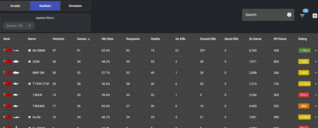
Task: Click the sort arrow on Games column
Action: coord(89,39)
